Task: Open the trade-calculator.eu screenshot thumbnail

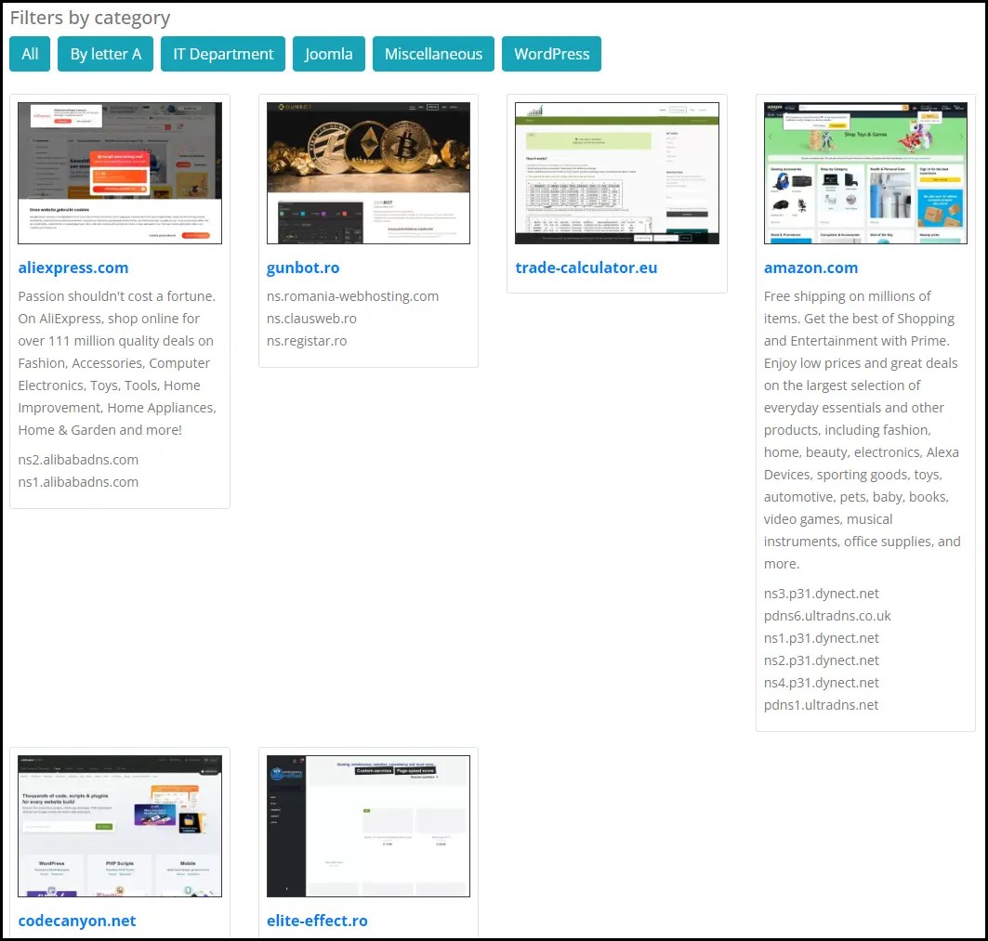Action: (x=617, y=173)
